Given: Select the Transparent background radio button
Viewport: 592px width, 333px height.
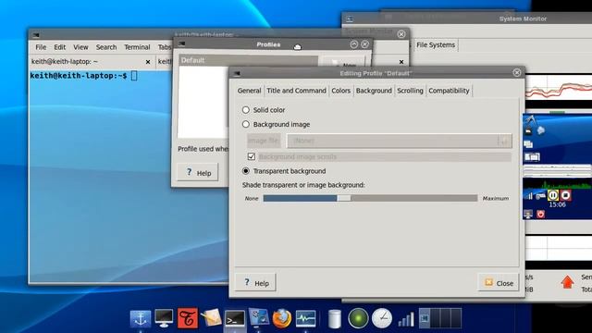Looking at the screenshot, I should point(246,171).
